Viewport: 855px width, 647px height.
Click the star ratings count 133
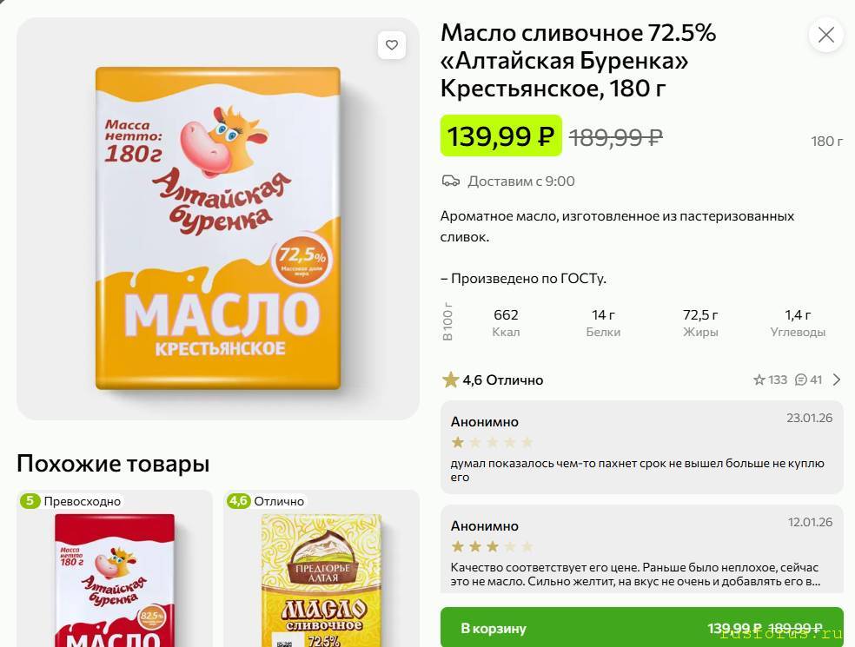(x=770, y=380)
